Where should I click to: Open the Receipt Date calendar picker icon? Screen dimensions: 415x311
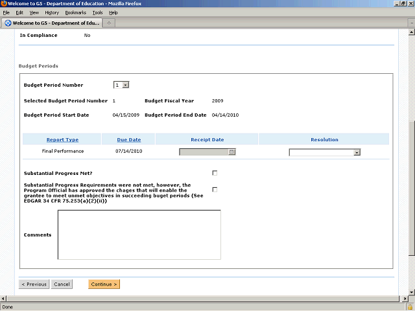point(231,152)
